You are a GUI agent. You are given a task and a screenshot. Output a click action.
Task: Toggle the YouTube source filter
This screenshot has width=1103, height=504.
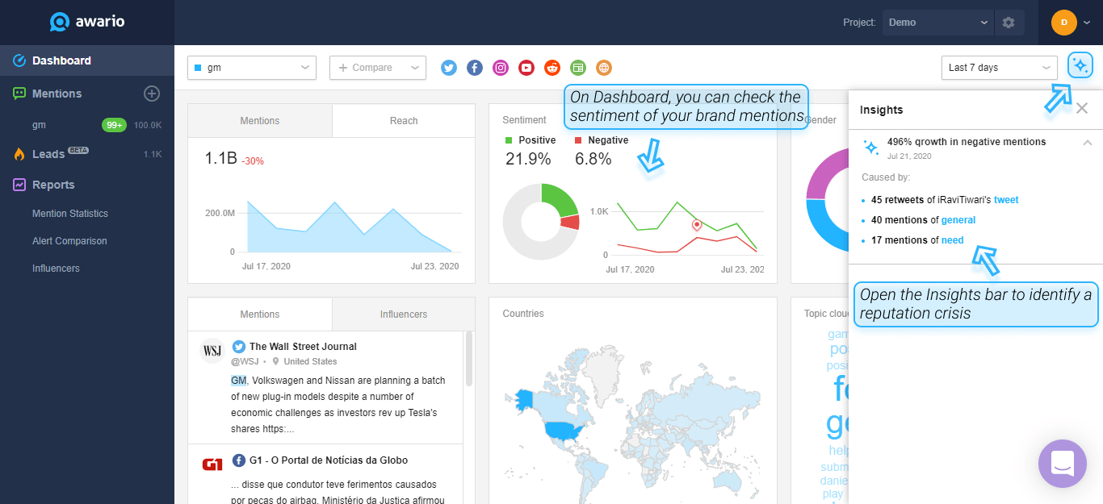point(526,68)
